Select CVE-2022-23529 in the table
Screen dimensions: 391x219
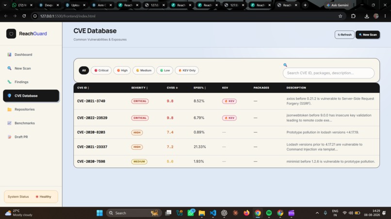point(92,118)
